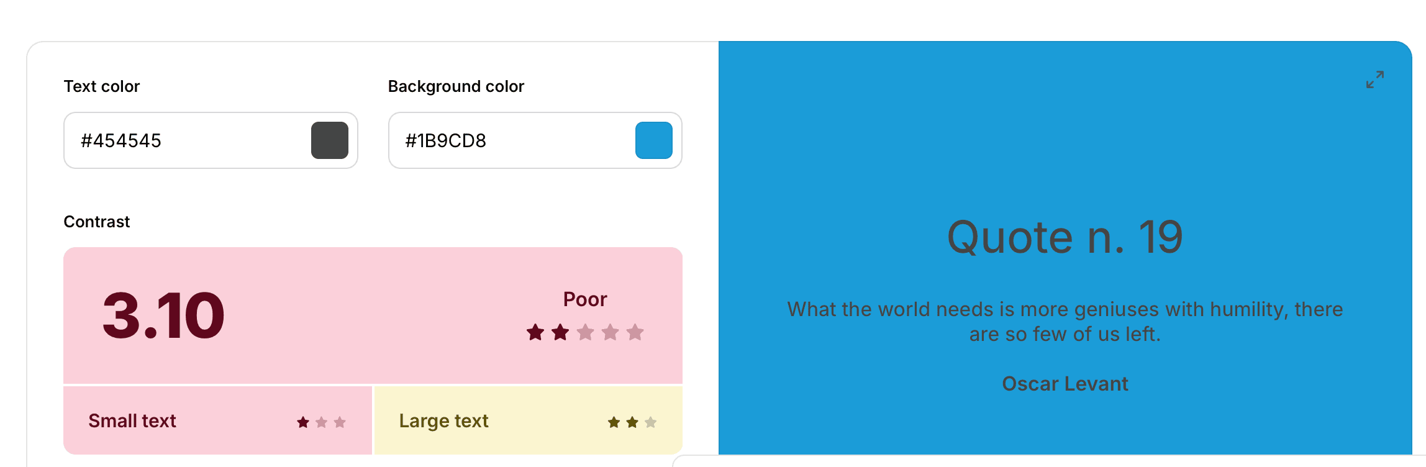This screenshot has height=467, width=1426.
Task: Click the faded star beside Large text
Action: pyautogui.click(x=650, y=422)
